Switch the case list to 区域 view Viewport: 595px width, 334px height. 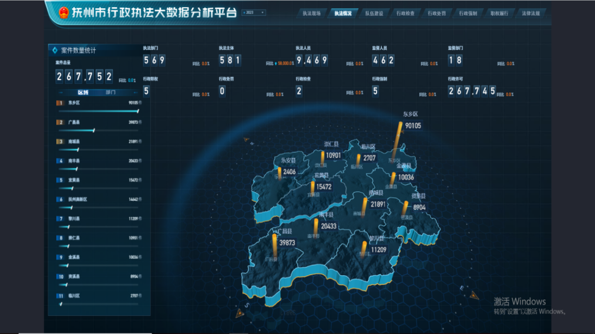tap(83, 92)
